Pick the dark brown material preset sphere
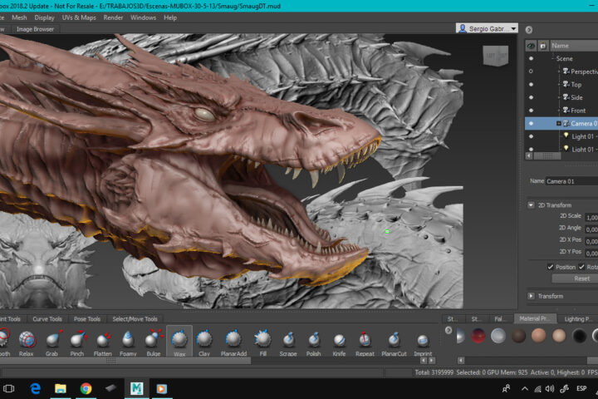Image resolution: width=598 pixels, height=399 pixels. coord(518,336)
